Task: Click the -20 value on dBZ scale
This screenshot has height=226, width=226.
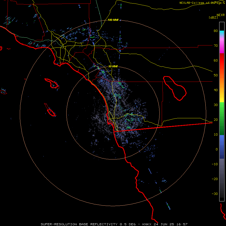Action: click(215, 179)
